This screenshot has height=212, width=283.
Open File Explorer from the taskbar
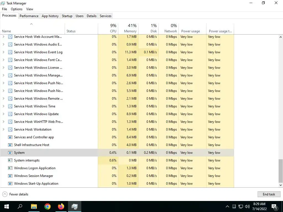34,206
